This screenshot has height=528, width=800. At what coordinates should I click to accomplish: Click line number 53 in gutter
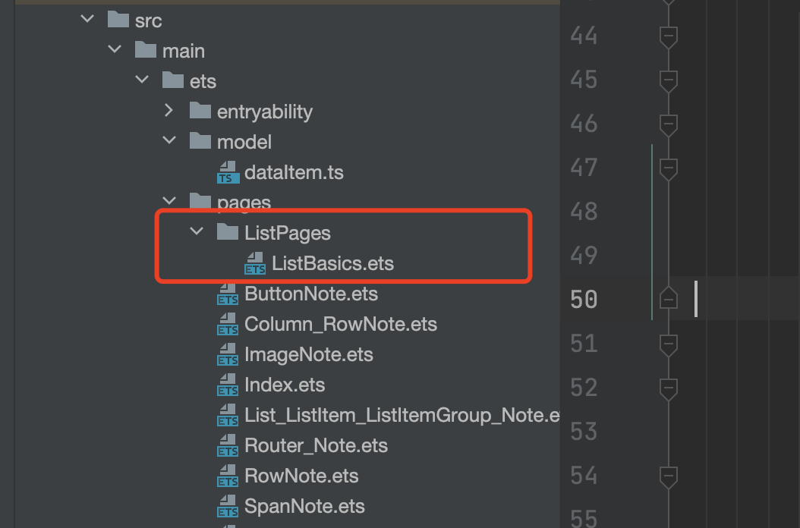click(584, 432)
